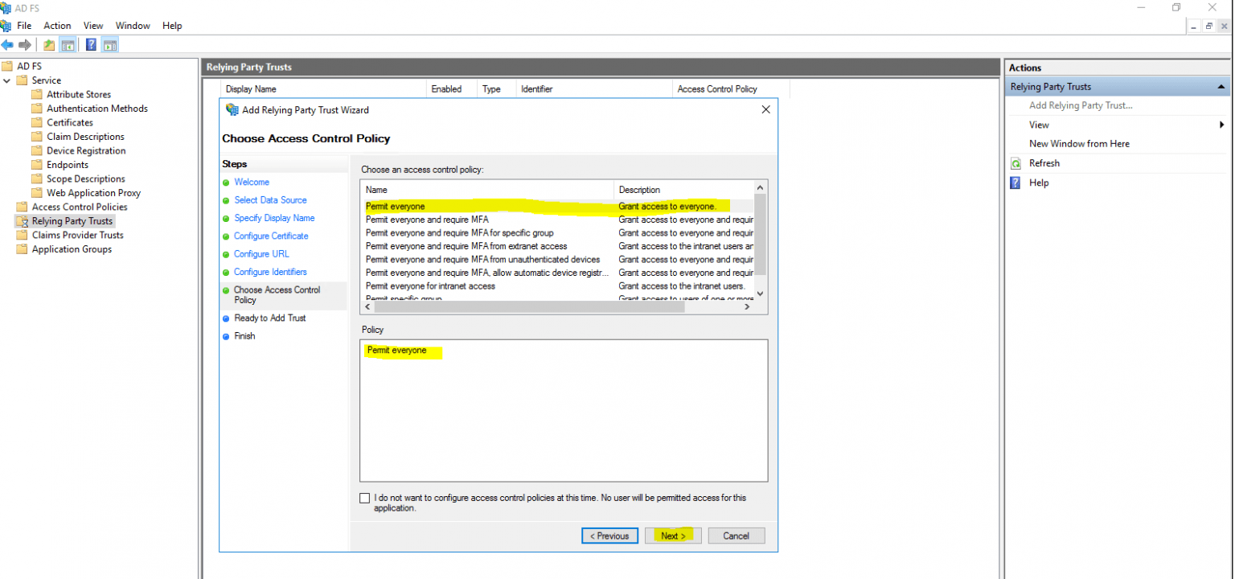Viewport: 1235px width, 579px height.
Task: Select the Access Control Policies folder icon
Action: pos(22,207)
